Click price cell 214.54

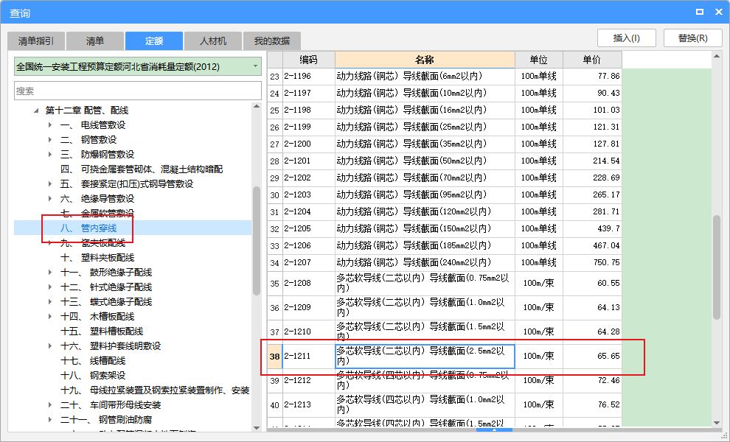tap(592, 161)
